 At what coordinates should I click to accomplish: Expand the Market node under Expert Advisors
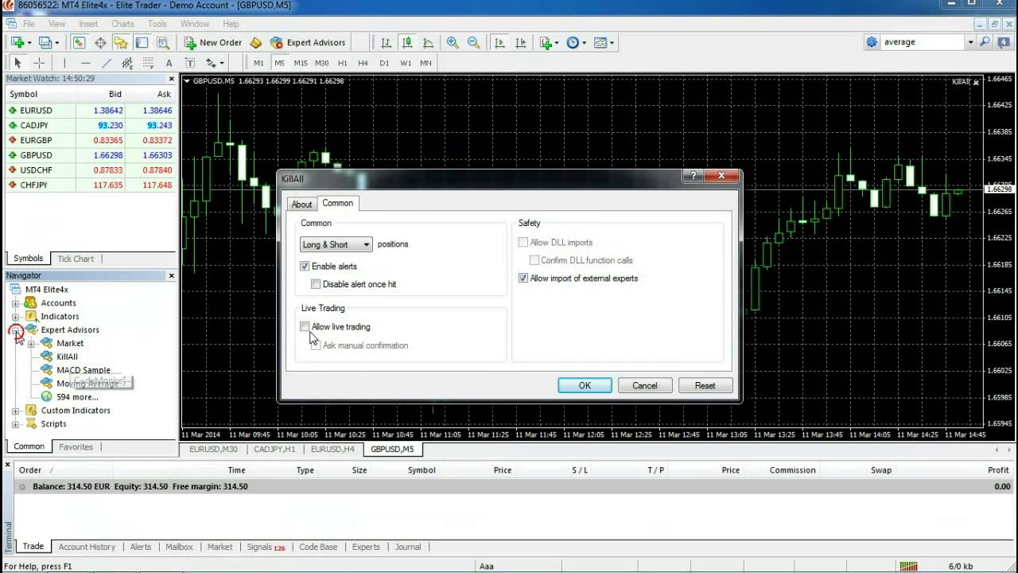click(x=31, y=344)
